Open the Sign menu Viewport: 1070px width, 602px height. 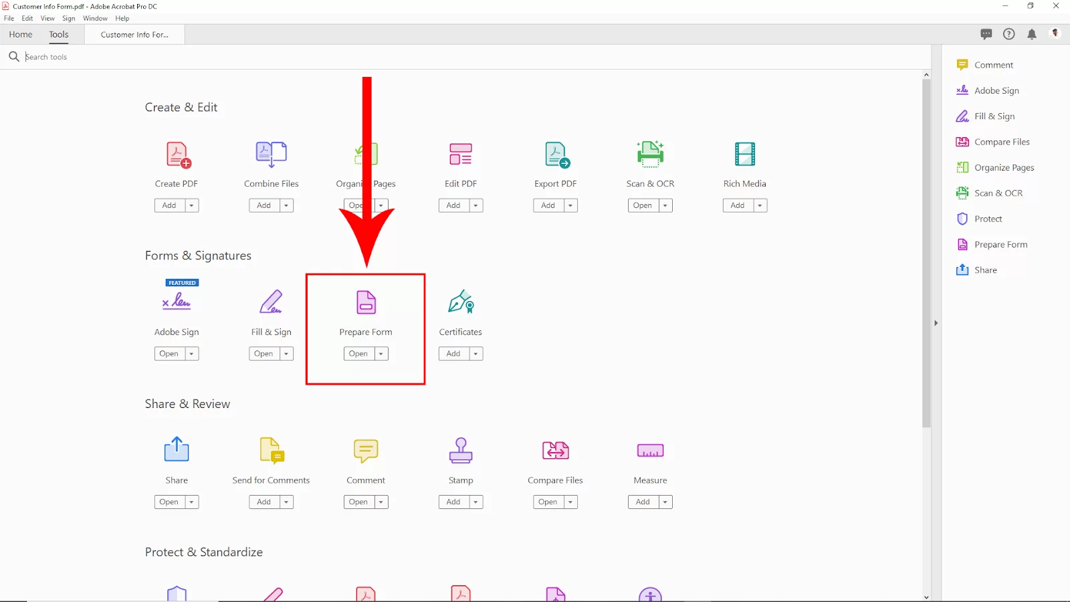pyautogui.click(x=69, y=18)
